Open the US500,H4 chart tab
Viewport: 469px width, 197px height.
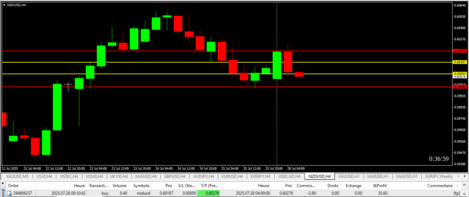coord(94,176)
